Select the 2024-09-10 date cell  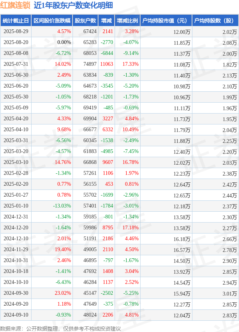click(x=16, y=315)
